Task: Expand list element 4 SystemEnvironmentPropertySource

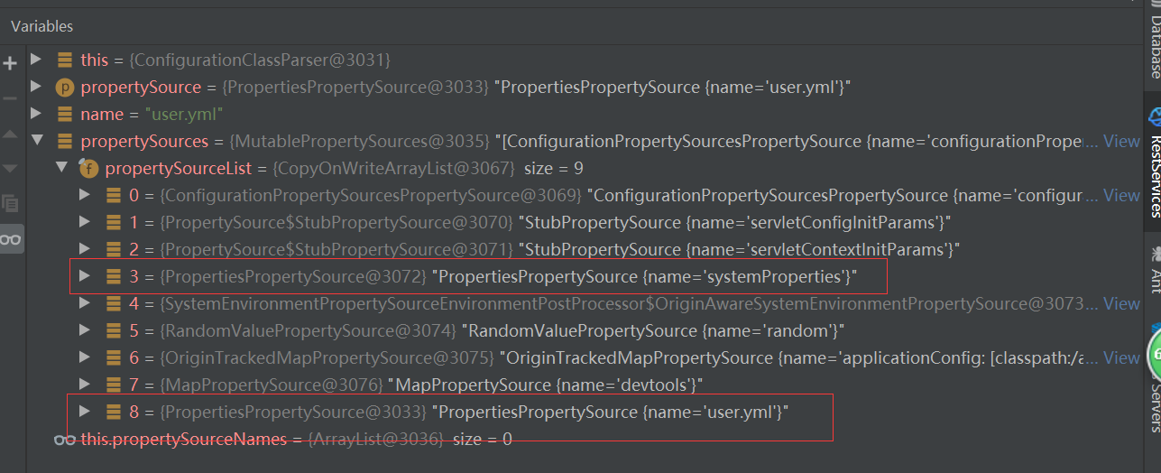Action: [85, 303]
